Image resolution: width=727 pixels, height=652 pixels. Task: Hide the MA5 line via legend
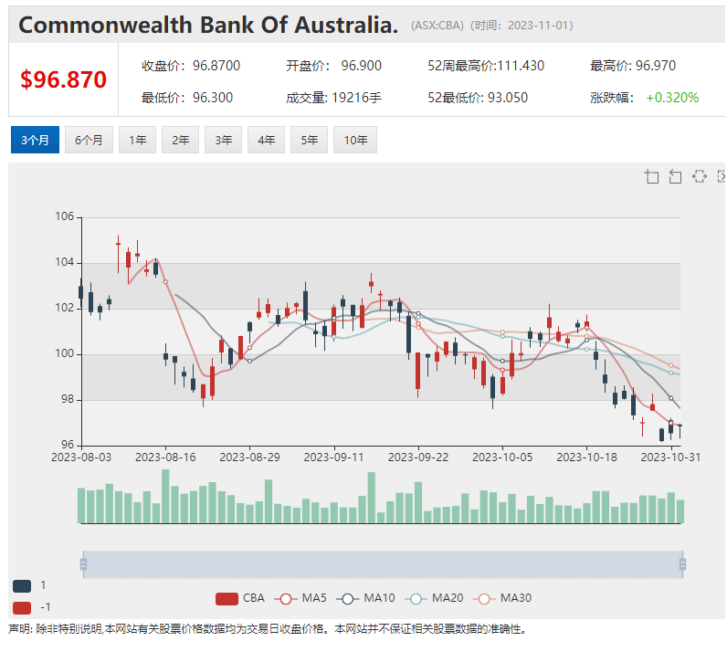click(301, 598)
